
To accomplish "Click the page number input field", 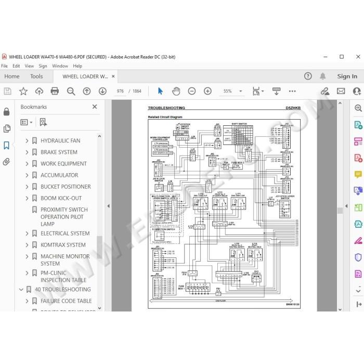I will pyautogui.click(x=120, y=91).
